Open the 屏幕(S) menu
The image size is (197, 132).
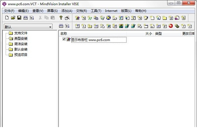(52, 11)
